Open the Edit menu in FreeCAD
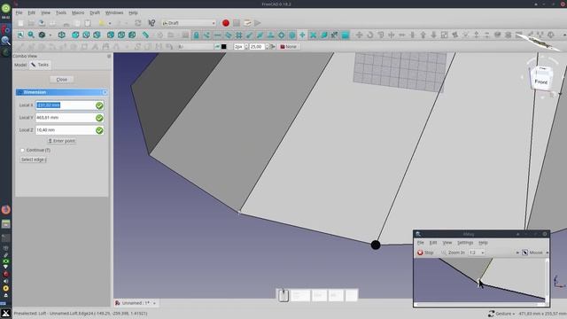Screen dimensions: 567x319 tap(32, 12)
